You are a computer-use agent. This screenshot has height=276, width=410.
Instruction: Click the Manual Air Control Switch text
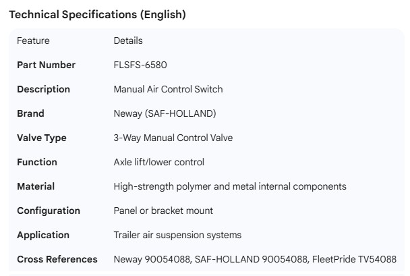(x=168, y=89)
